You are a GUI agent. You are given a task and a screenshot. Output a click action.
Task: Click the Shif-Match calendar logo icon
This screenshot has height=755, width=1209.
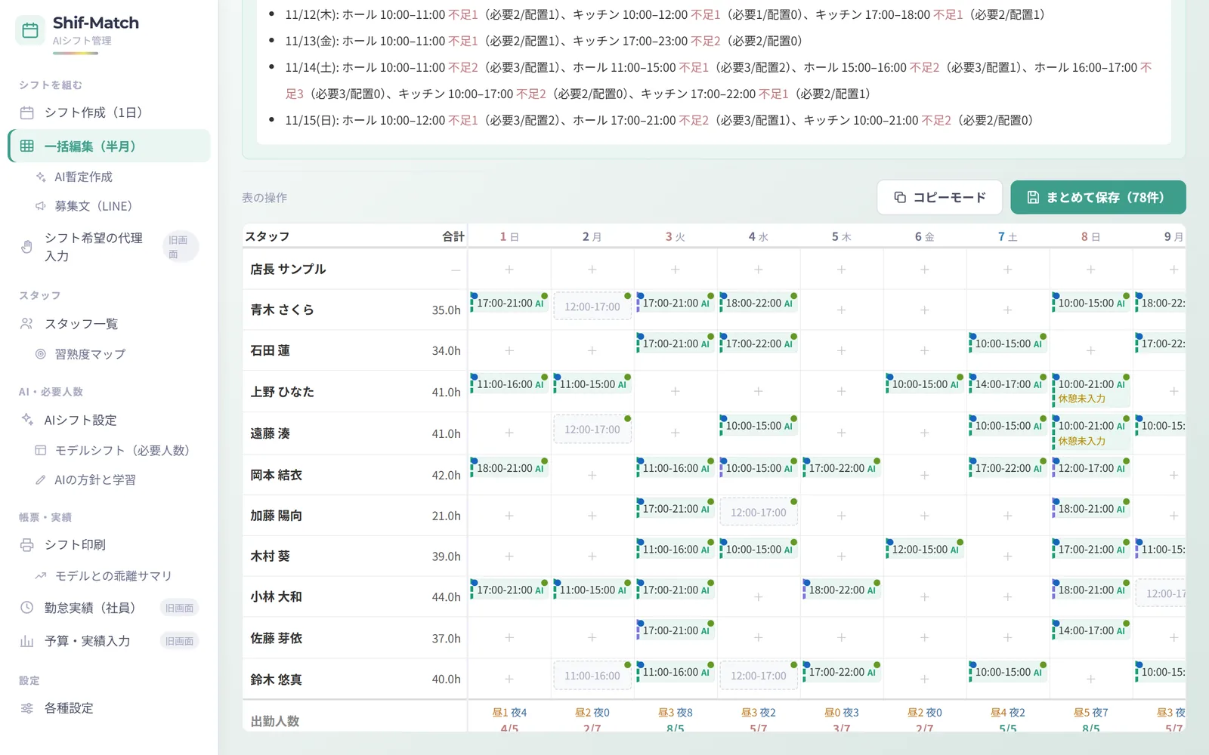coord(30,30)
